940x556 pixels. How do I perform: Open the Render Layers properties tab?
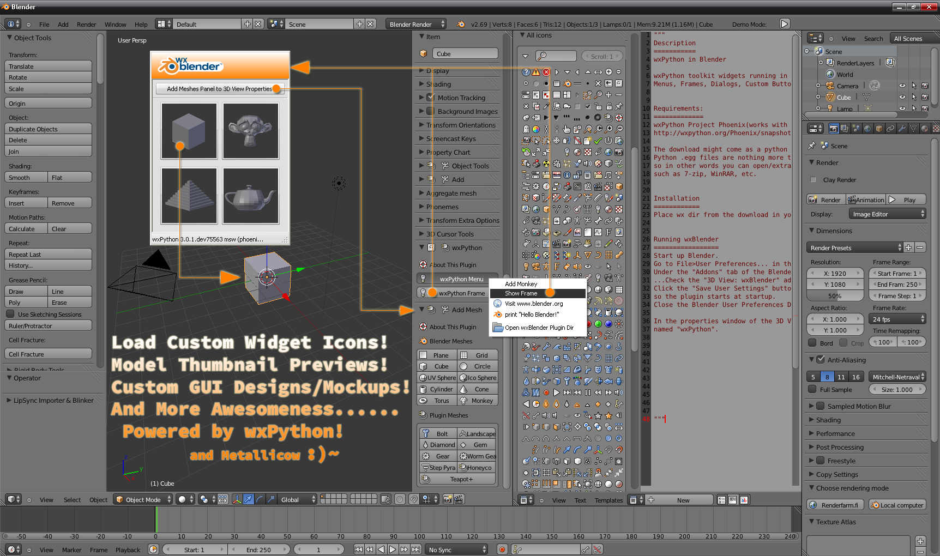coord(844,129)
